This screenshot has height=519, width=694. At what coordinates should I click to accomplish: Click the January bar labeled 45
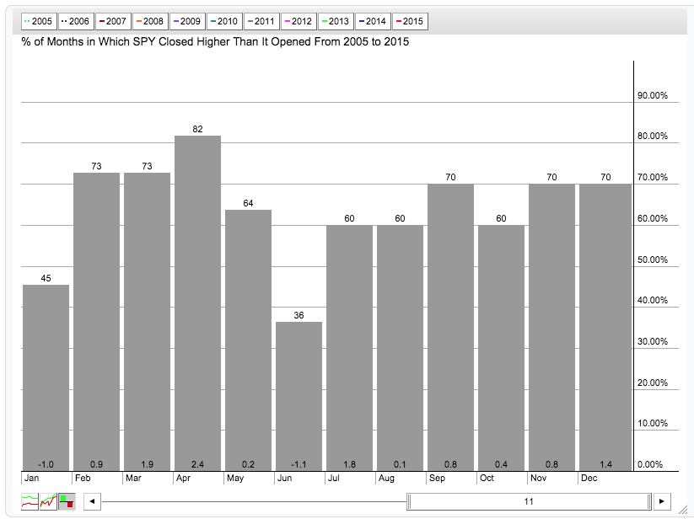coord(46,377)
